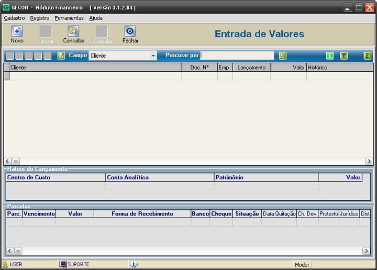Click the Forma de Recebimento column header

pyautogui.click(x=142, y=214)
